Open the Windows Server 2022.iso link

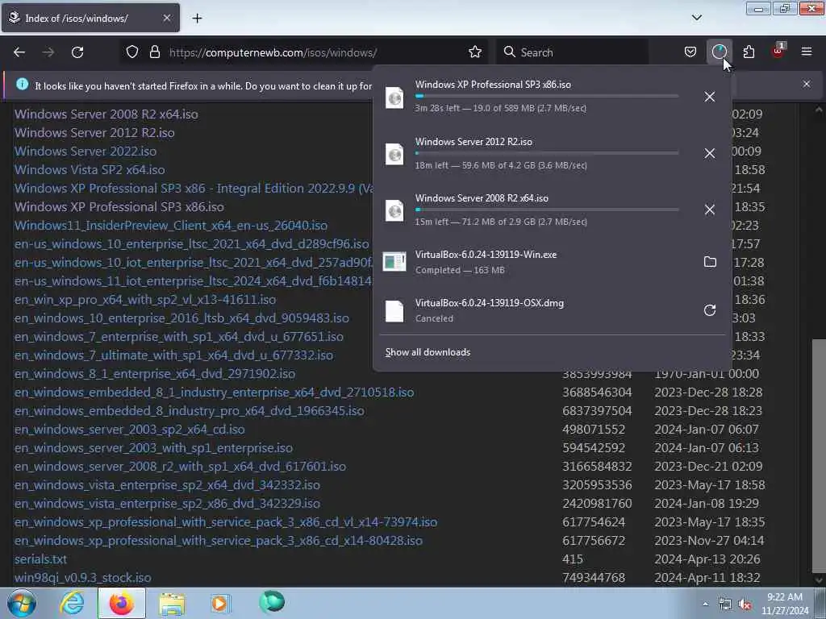(x=86, y=151)
